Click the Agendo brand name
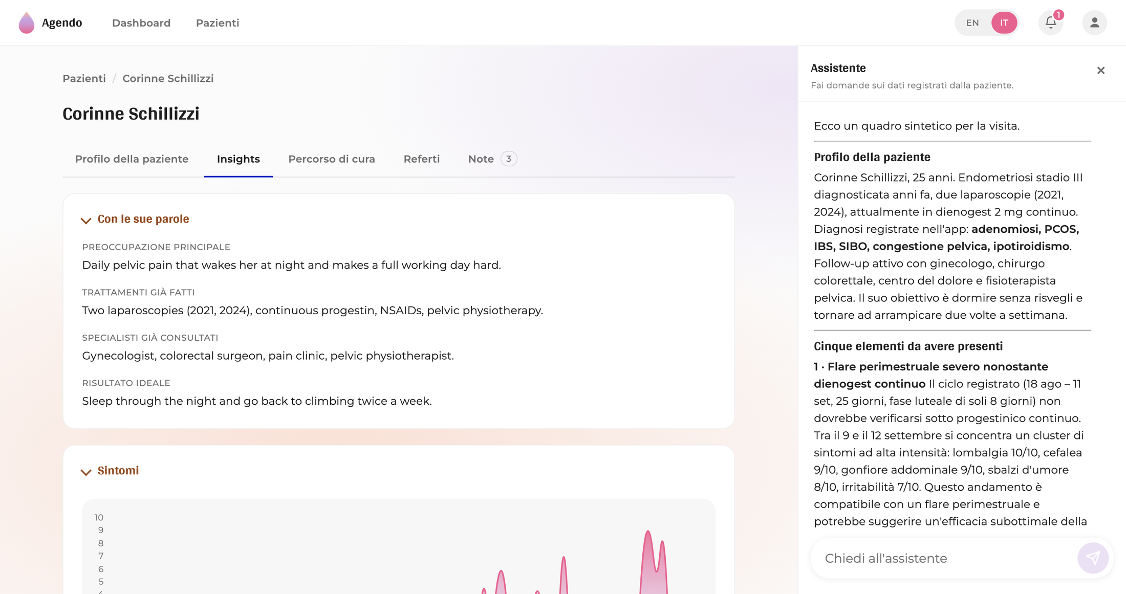The width and height of the screenshot is (1126, 594). 62,23
